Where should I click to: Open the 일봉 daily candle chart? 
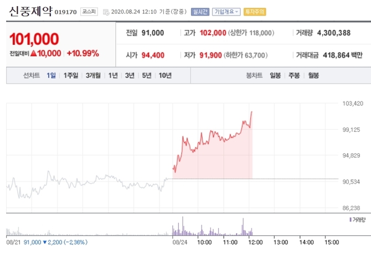point(275,75)
